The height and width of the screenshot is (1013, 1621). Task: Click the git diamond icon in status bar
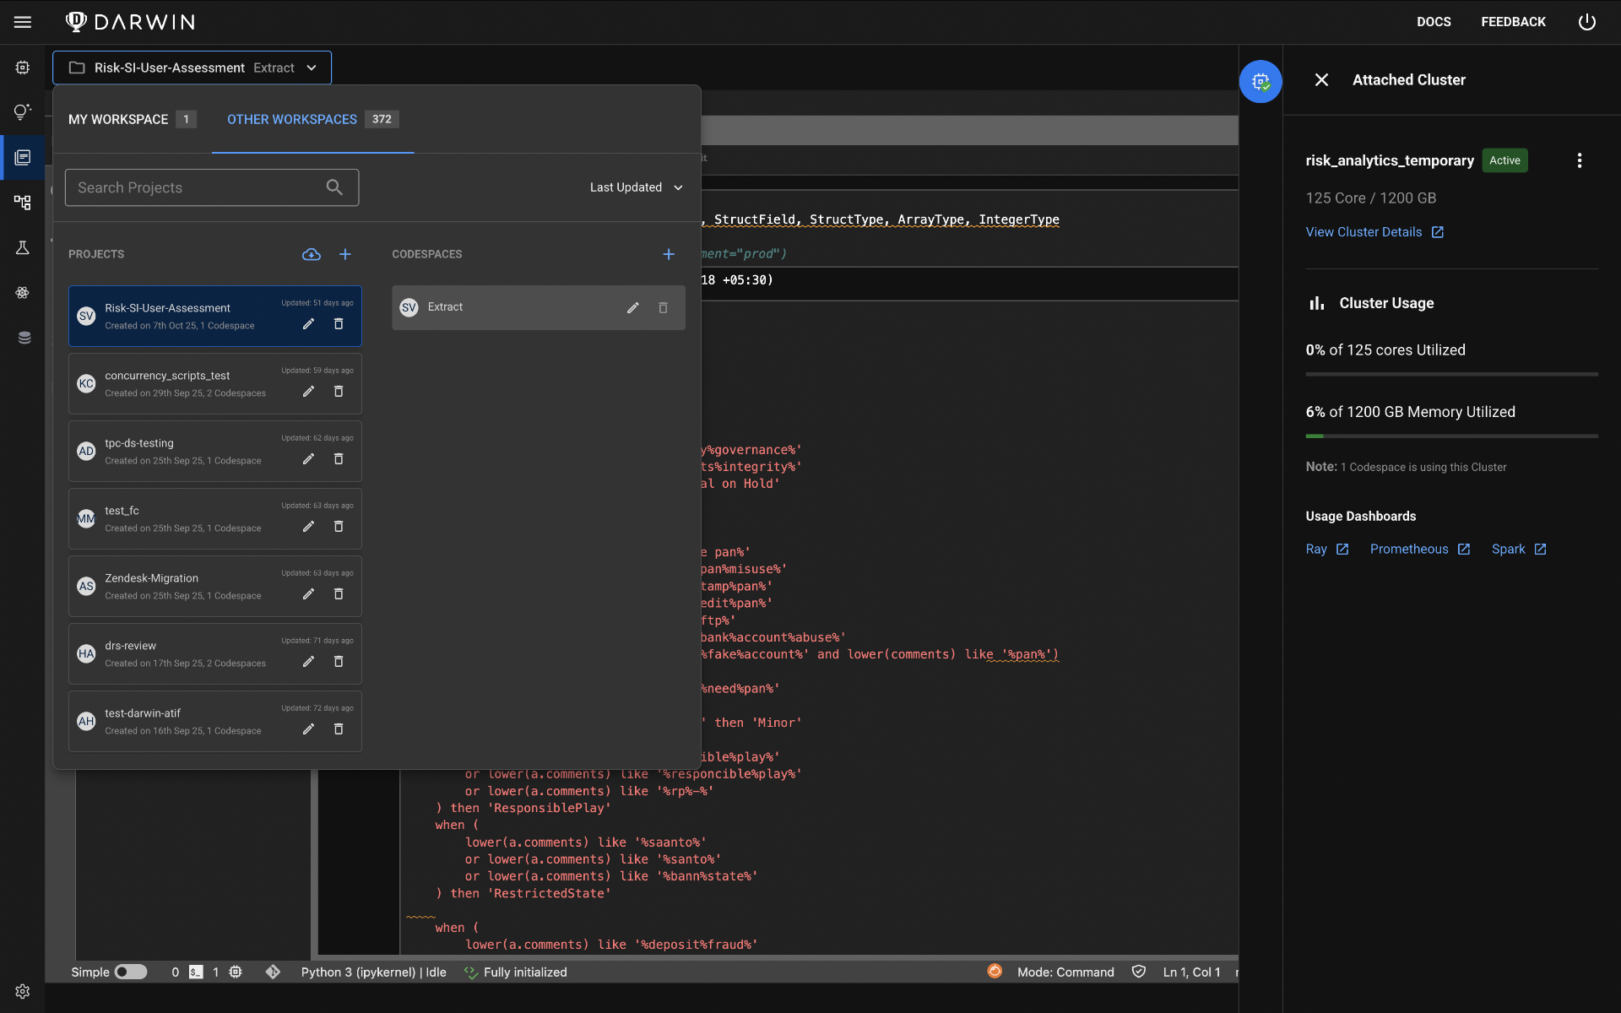273,972
